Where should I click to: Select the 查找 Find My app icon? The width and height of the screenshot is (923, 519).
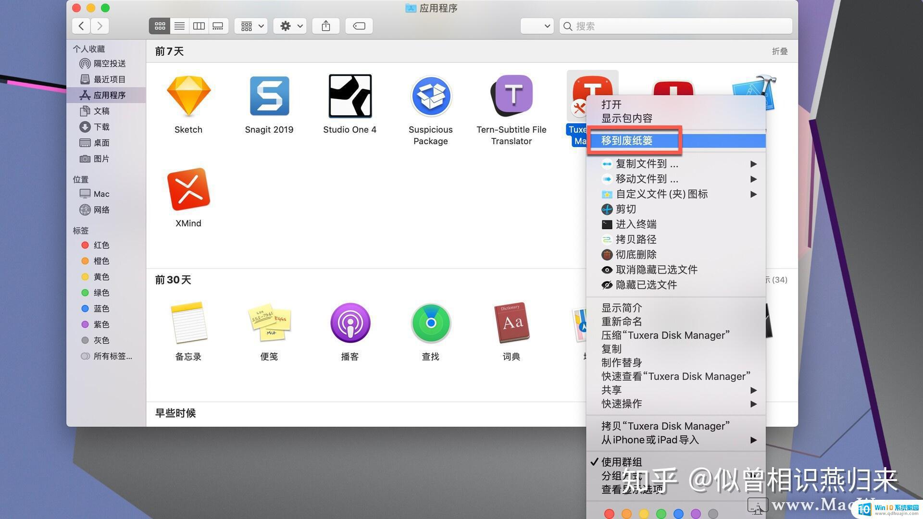(x=431, y=322)
